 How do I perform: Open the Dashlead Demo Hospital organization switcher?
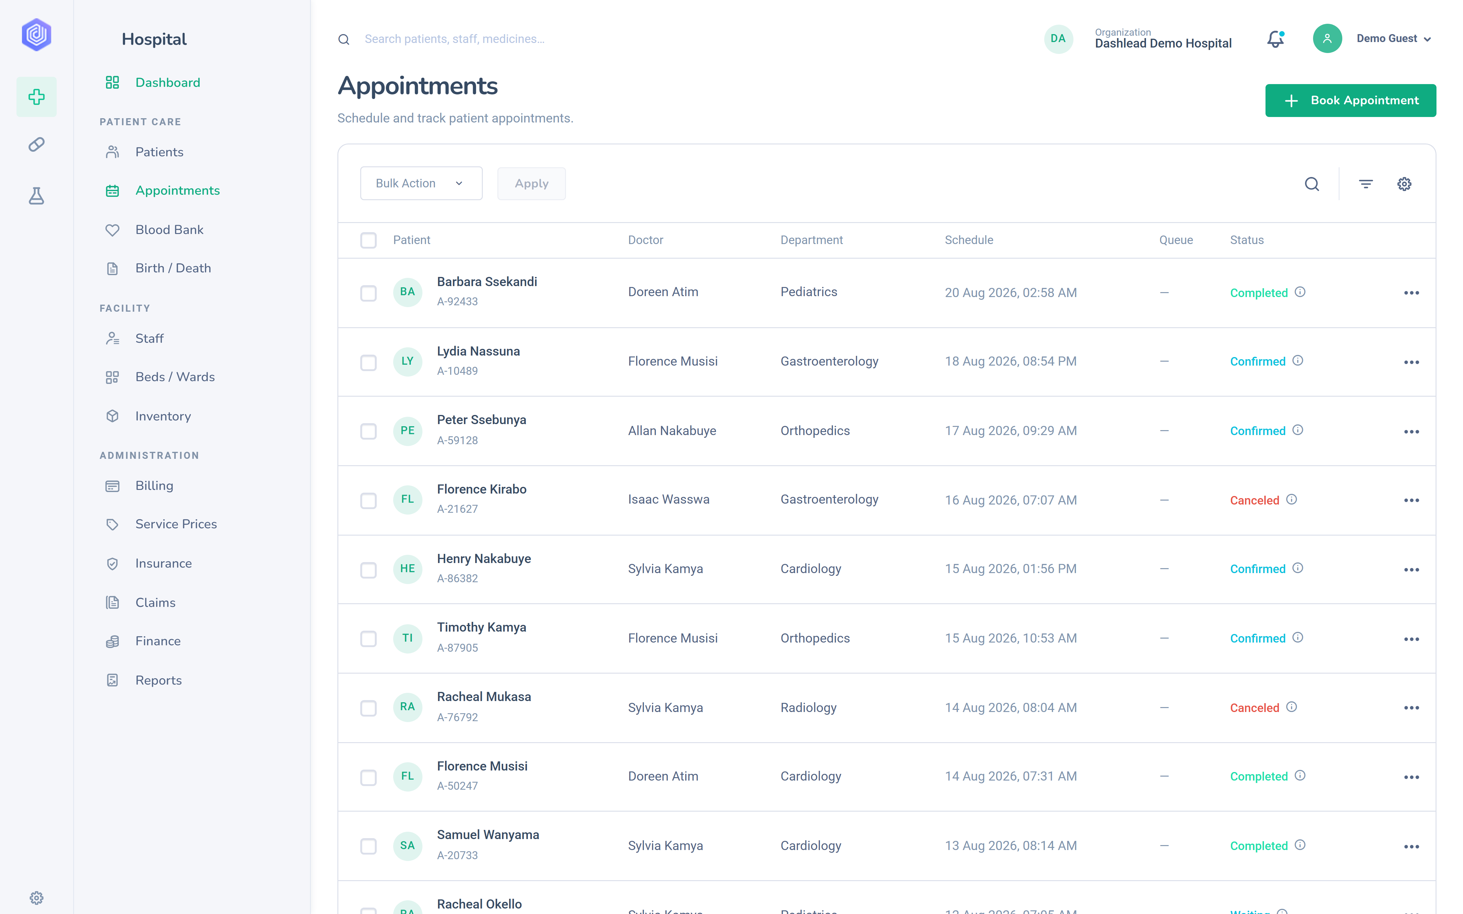coord(1162,39)
